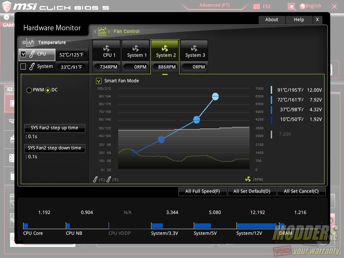Click the color swatch beside 72°C/161°F

point(271,100)
